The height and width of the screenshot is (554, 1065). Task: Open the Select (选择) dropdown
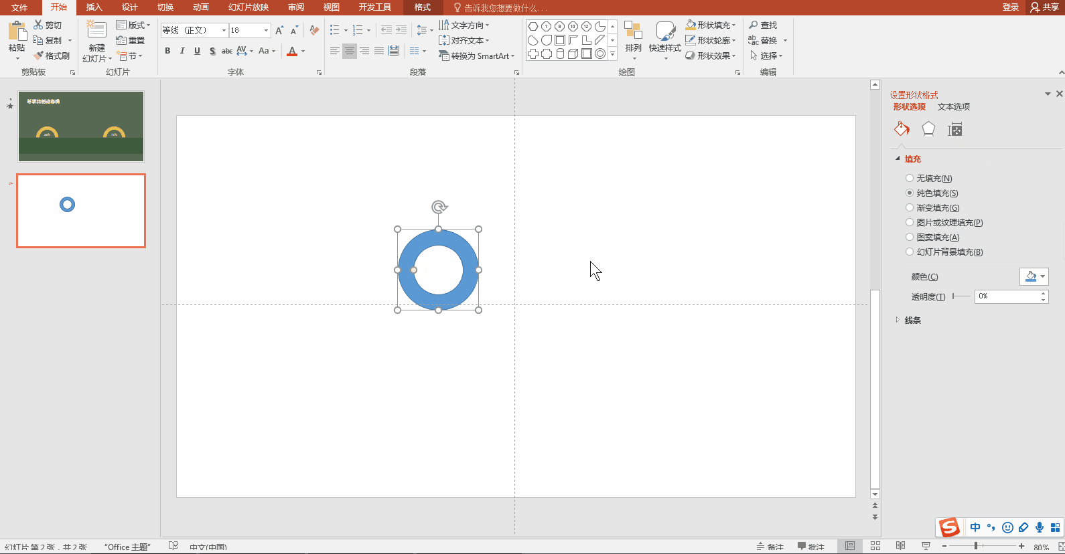766,56
